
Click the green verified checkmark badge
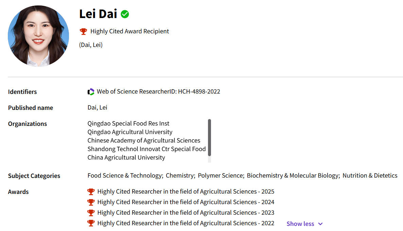(125, 14)
